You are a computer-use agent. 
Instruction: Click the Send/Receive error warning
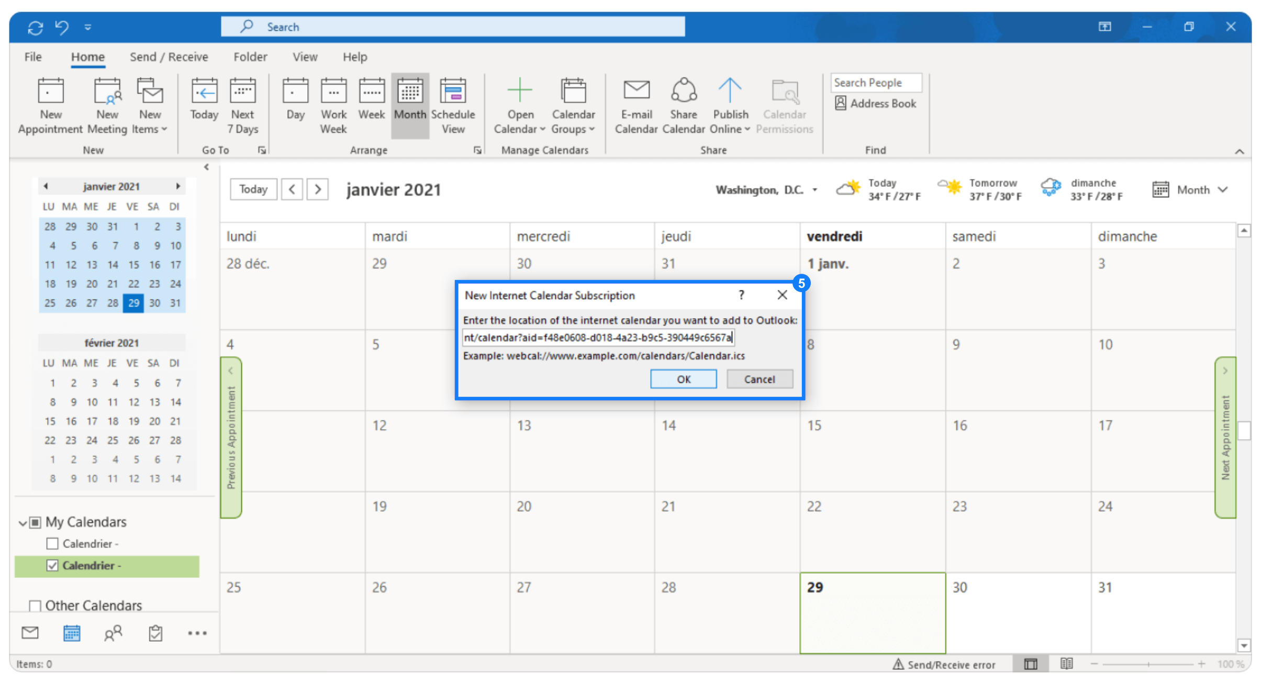click(944, 664)
